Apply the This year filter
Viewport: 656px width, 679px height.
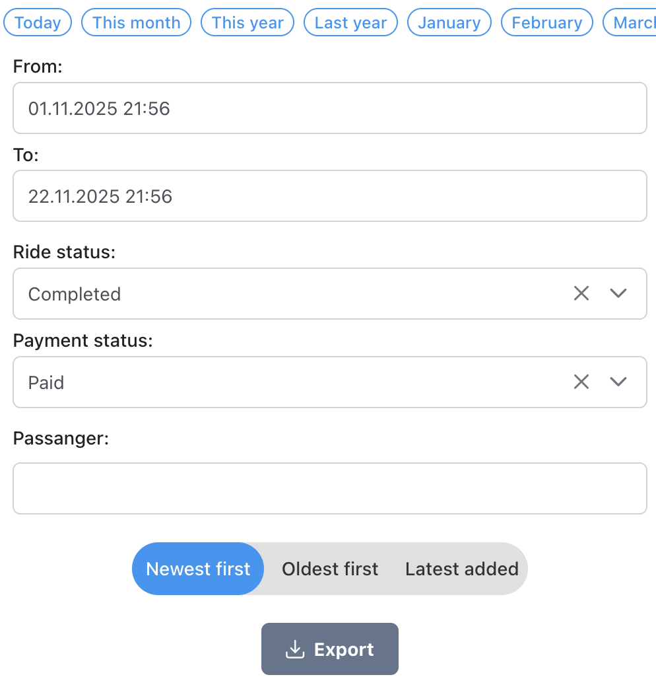(x=247, y=22)
